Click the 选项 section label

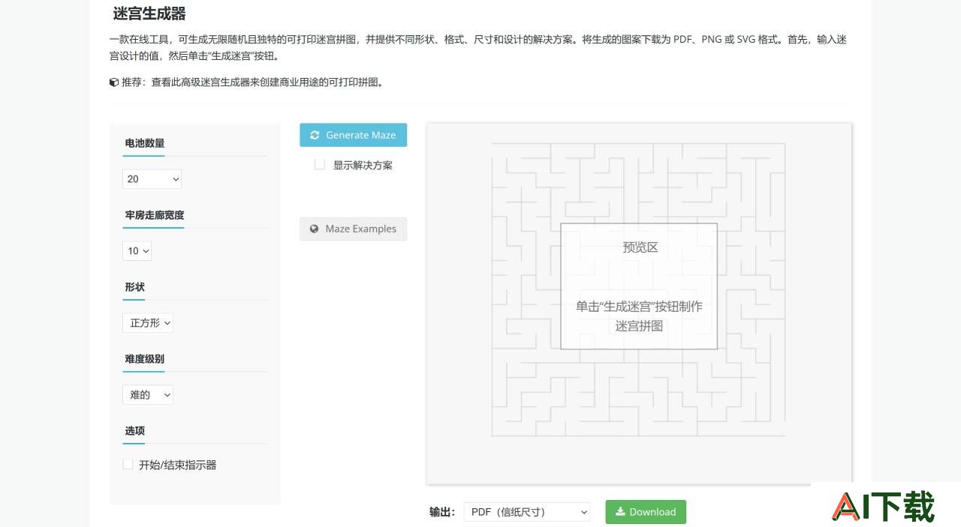click(135, 431)
